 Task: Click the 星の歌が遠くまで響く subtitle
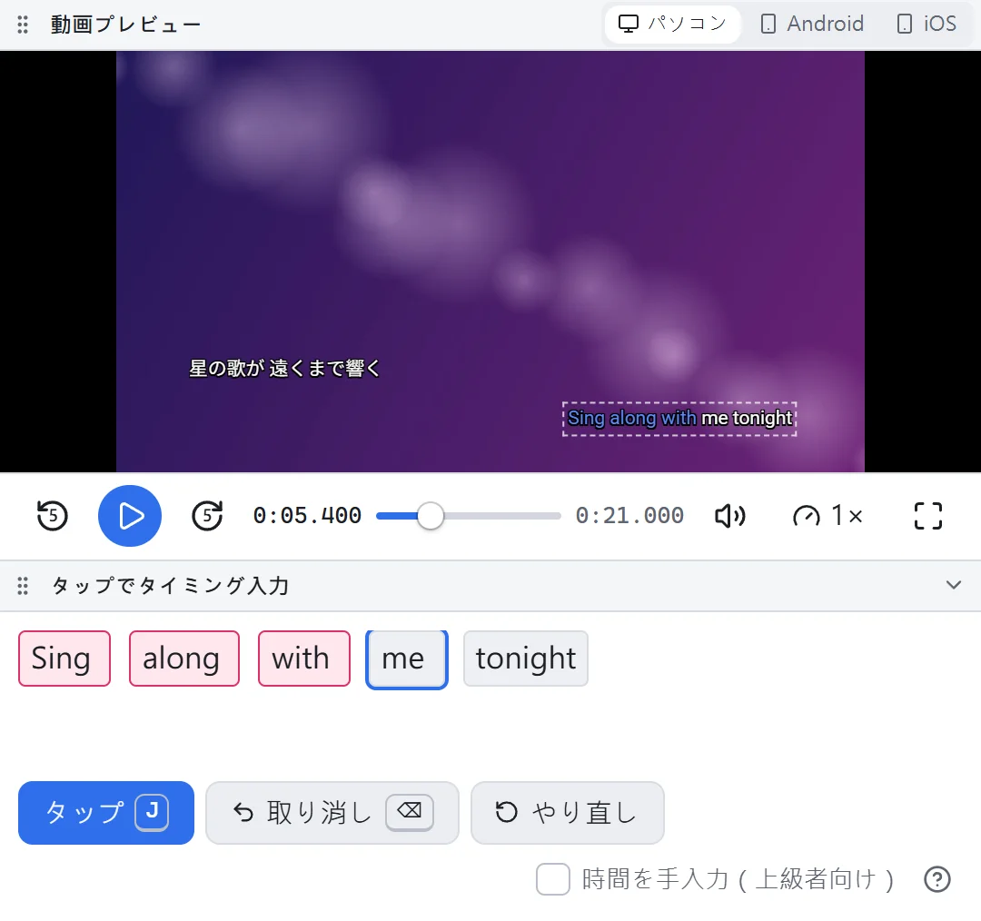284,369
